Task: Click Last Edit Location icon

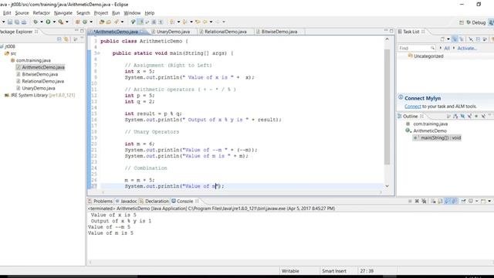Action: pos(198,22)
